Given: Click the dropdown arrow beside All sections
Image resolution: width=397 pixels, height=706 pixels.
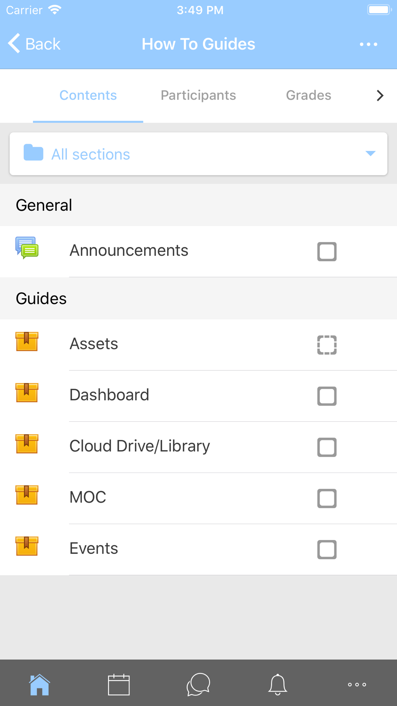Looking at the screenshot, I should 370,154.
